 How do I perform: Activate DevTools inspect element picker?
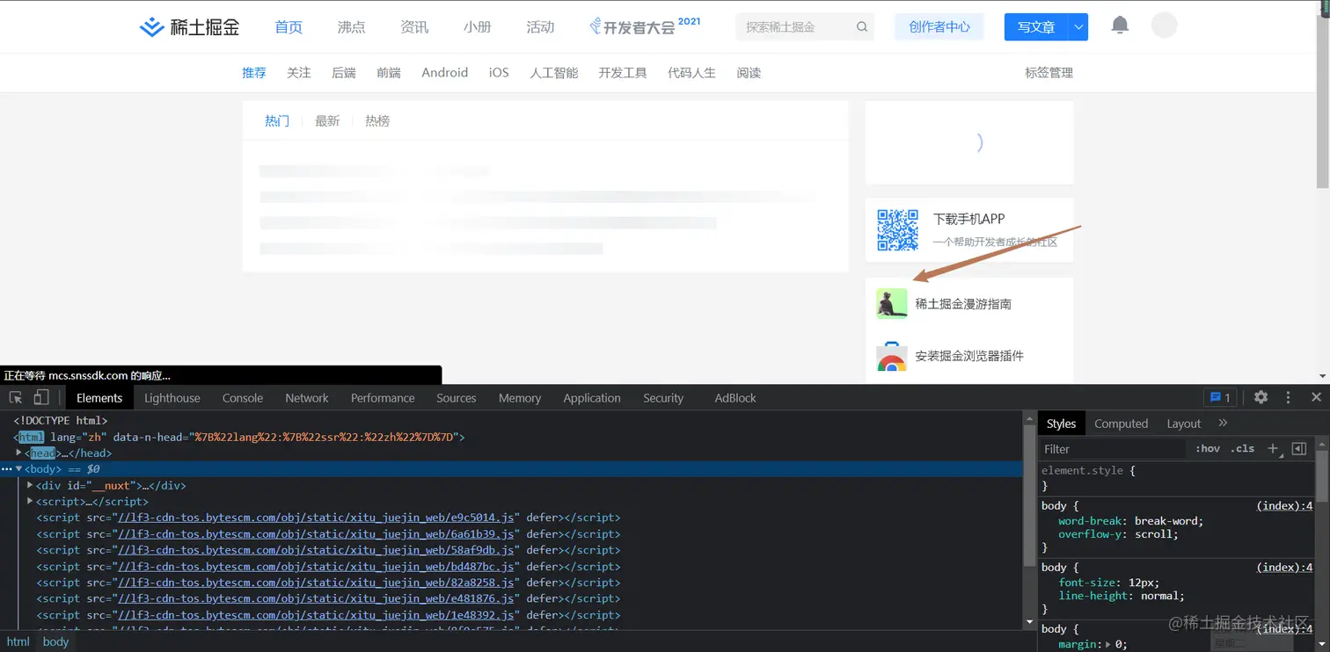(16, 397)
